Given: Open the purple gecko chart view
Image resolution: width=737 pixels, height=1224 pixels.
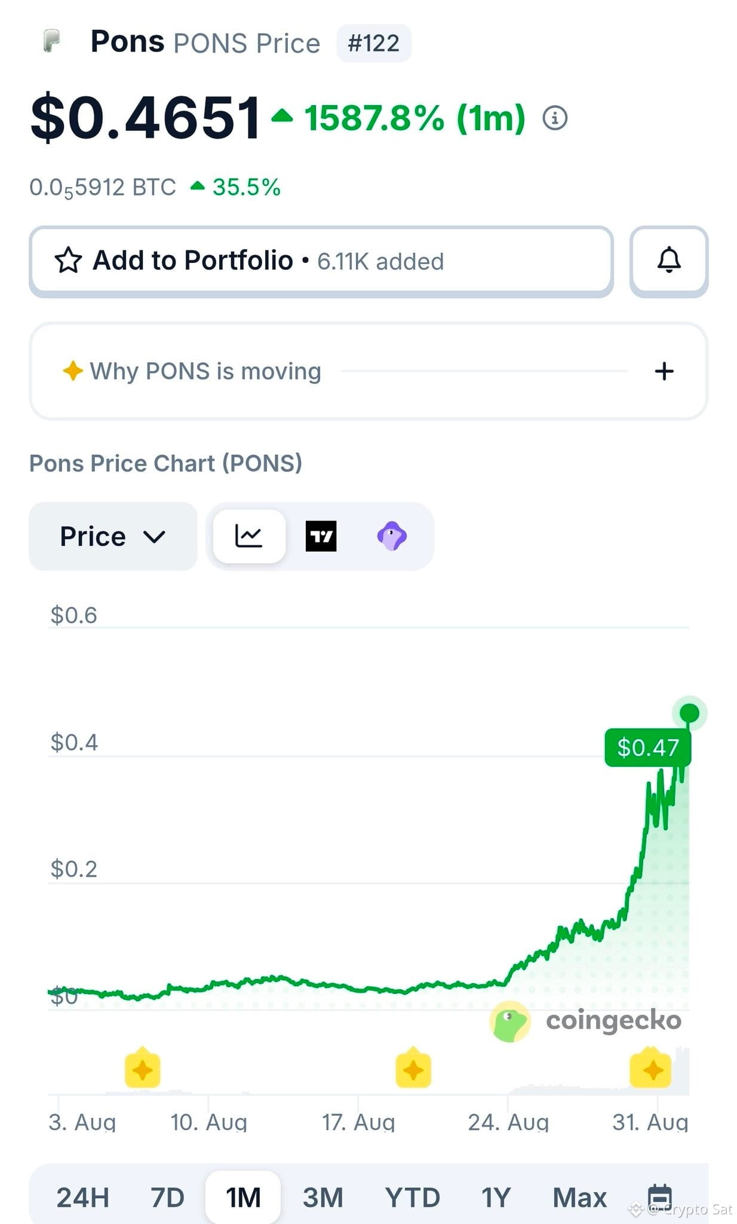Looking at the screenshot, I should [x=392, y=536].
